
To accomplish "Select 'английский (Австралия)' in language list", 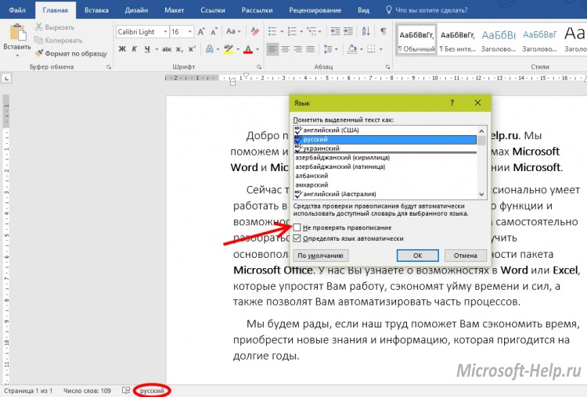I will (x=385, y=194).
